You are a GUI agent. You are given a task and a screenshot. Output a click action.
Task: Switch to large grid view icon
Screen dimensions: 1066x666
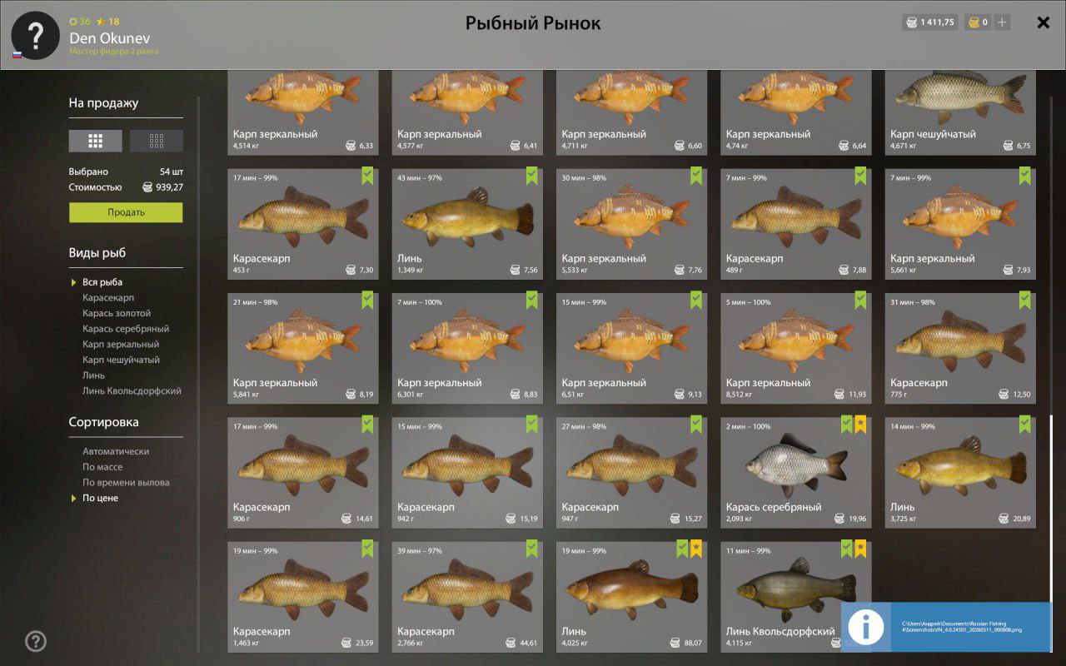coord(95,141)
